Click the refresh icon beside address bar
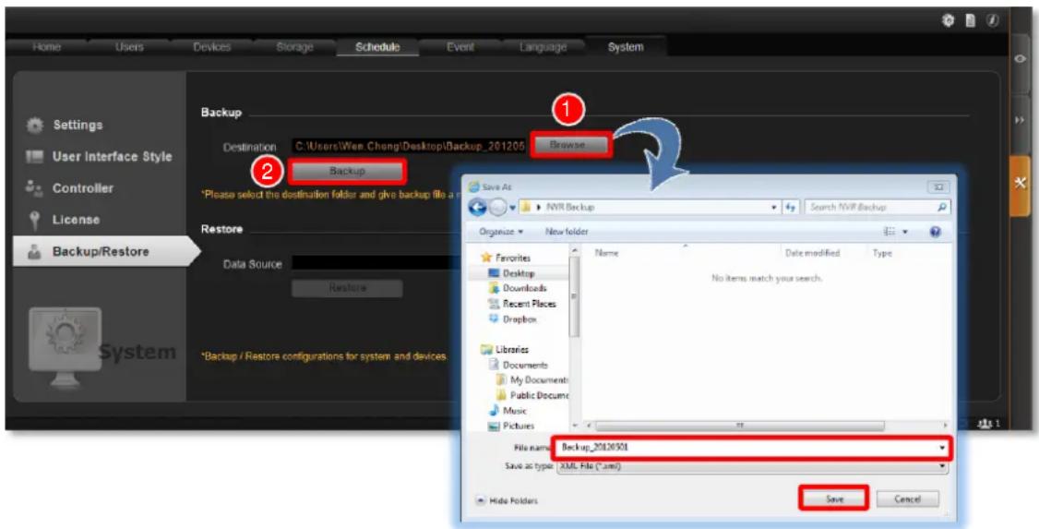The width and height of the screenshot is (1039, 529). tap(791, 208)
